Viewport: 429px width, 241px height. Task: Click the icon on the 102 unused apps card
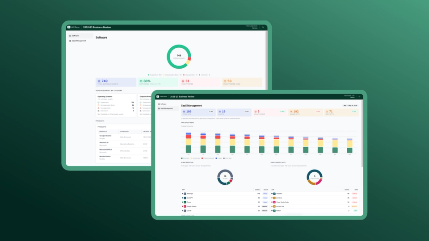291,112
